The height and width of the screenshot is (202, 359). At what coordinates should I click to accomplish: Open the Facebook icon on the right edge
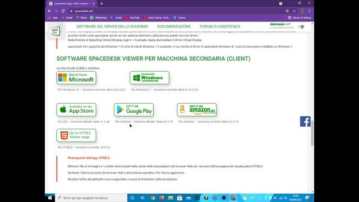pyautogui.click(x=305, y=121)
